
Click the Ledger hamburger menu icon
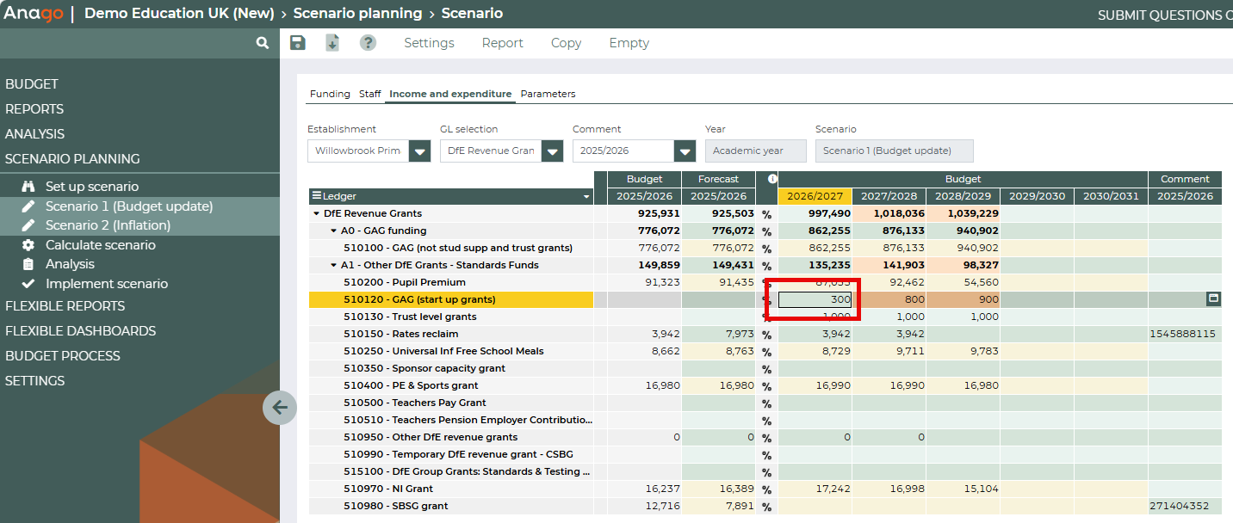(317, 196)
